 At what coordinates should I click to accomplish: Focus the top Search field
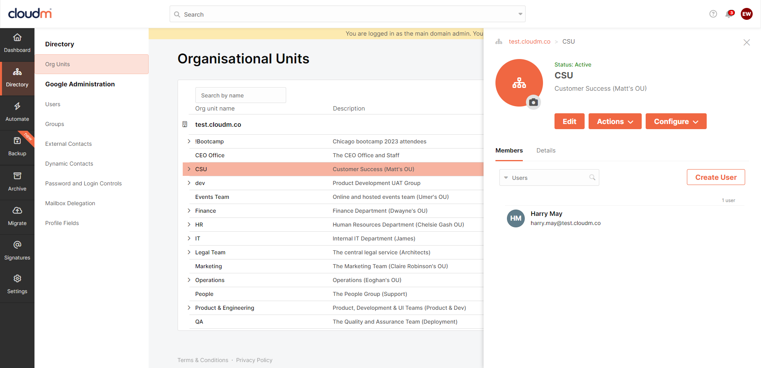point(348,14)
